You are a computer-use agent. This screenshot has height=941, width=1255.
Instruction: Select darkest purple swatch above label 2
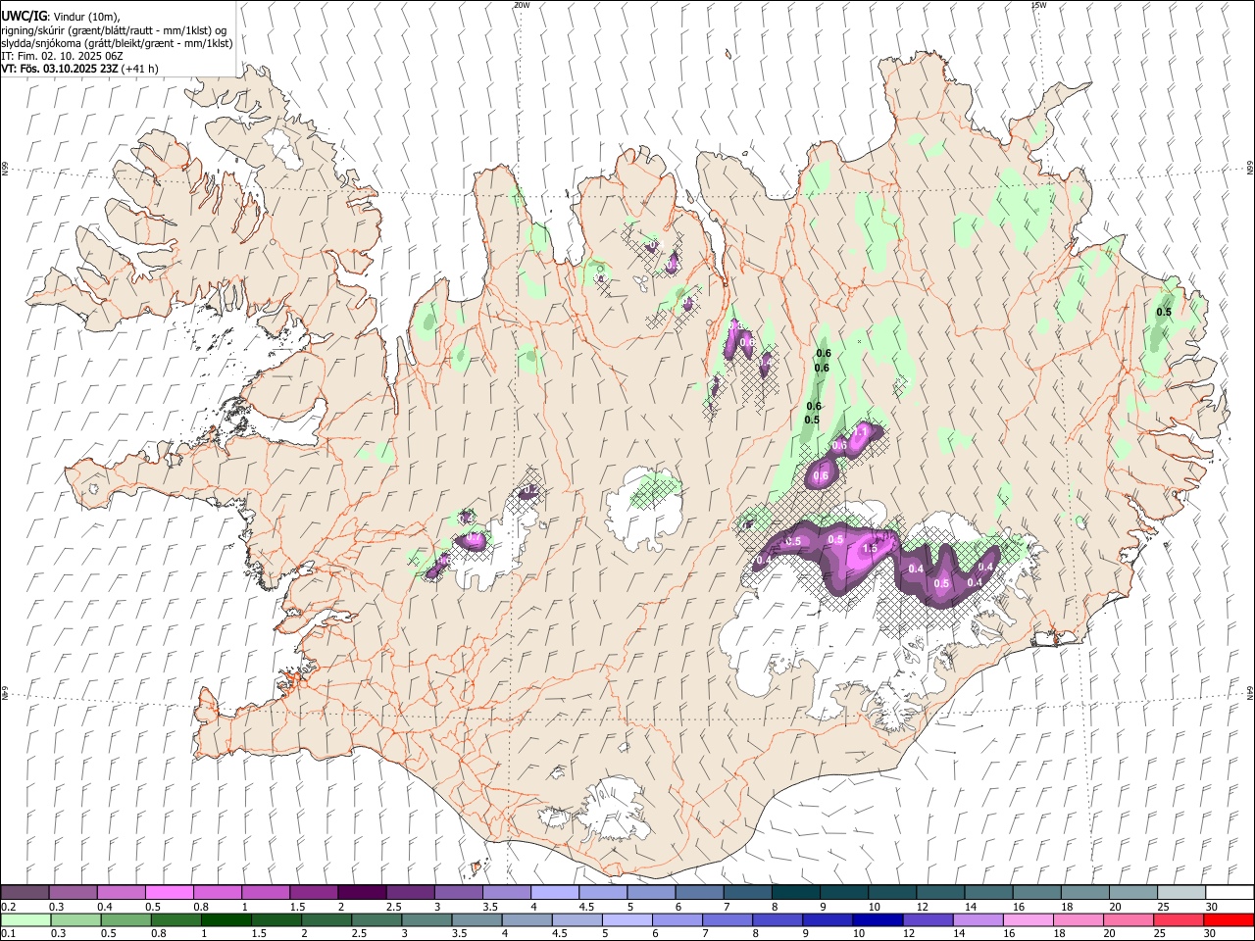coord(361,893)
